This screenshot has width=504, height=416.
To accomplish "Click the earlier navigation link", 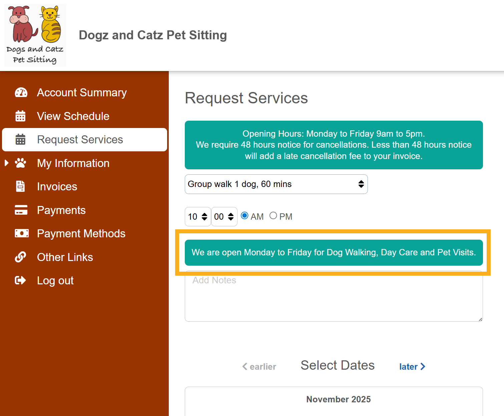I will (259, 367).
